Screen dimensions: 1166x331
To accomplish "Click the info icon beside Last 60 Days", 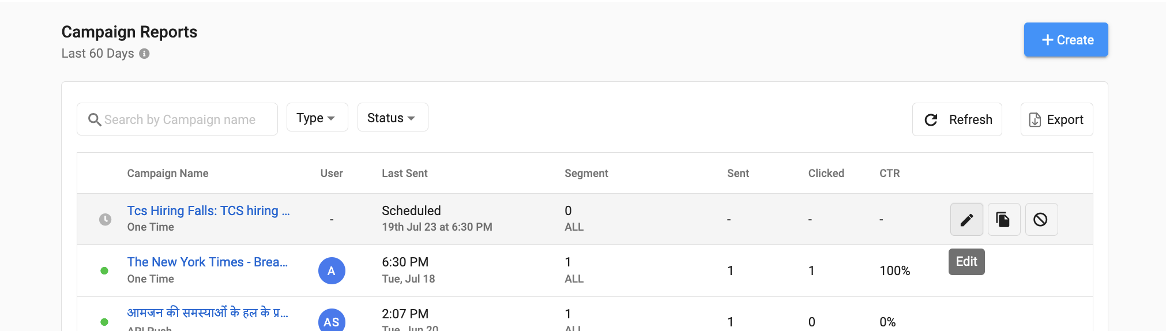I will [144, 54].
